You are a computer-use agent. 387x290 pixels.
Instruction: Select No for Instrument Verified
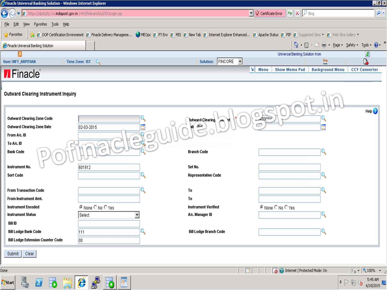[x=276, y=207]
